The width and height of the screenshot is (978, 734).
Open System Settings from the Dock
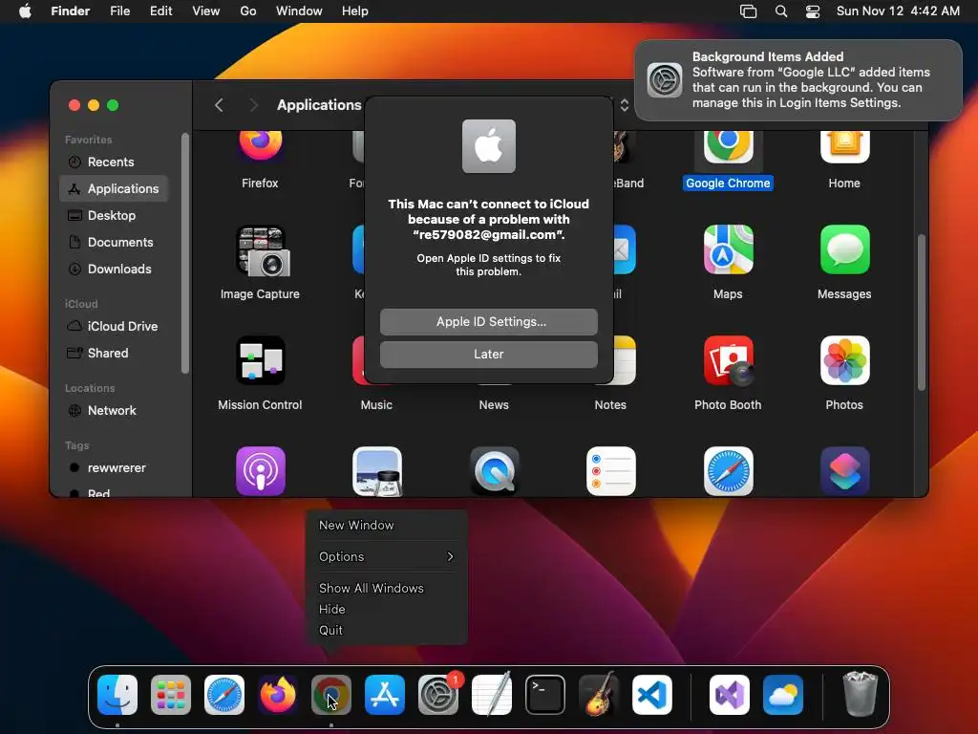click(437, 695)
